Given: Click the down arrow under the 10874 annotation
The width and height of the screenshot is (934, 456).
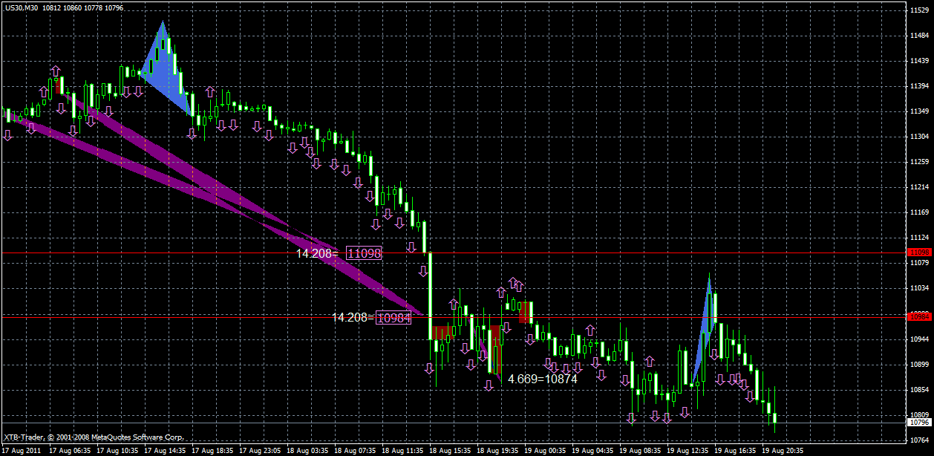Looking at the screenshot, I should (x=489, y=385).
